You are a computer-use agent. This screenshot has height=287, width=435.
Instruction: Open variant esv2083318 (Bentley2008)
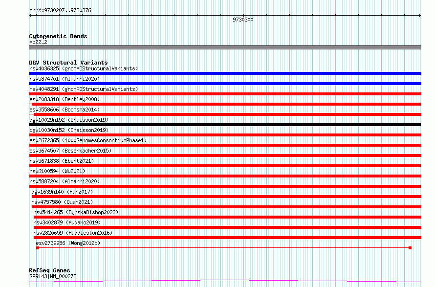pos(65,99)
